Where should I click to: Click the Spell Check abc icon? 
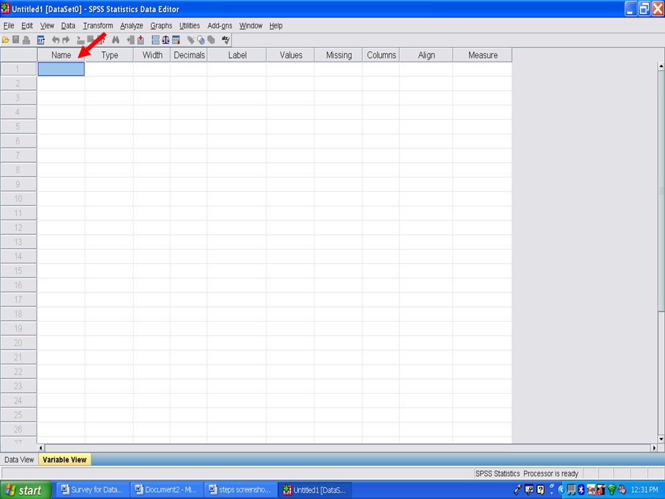[225, 40]
